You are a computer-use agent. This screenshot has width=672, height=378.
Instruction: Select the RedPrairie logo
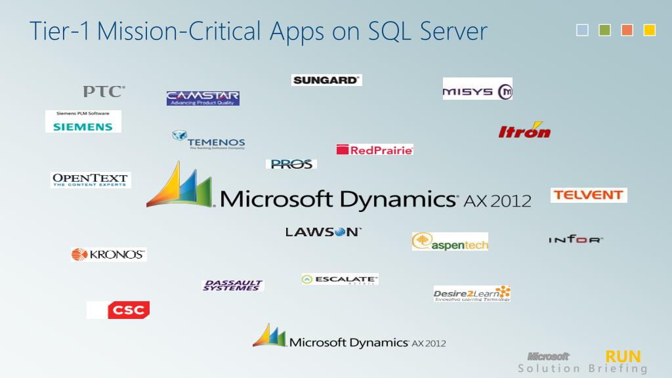coord(375,150)
